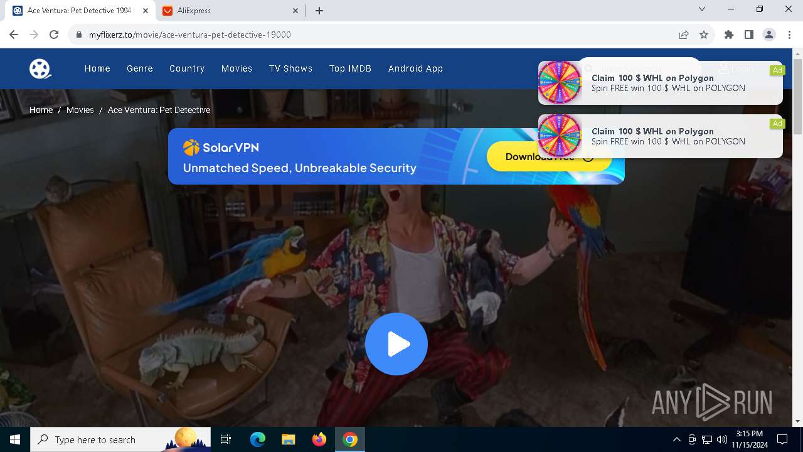
Task: Open the Home nav menu item
Action: pos(97,68)
